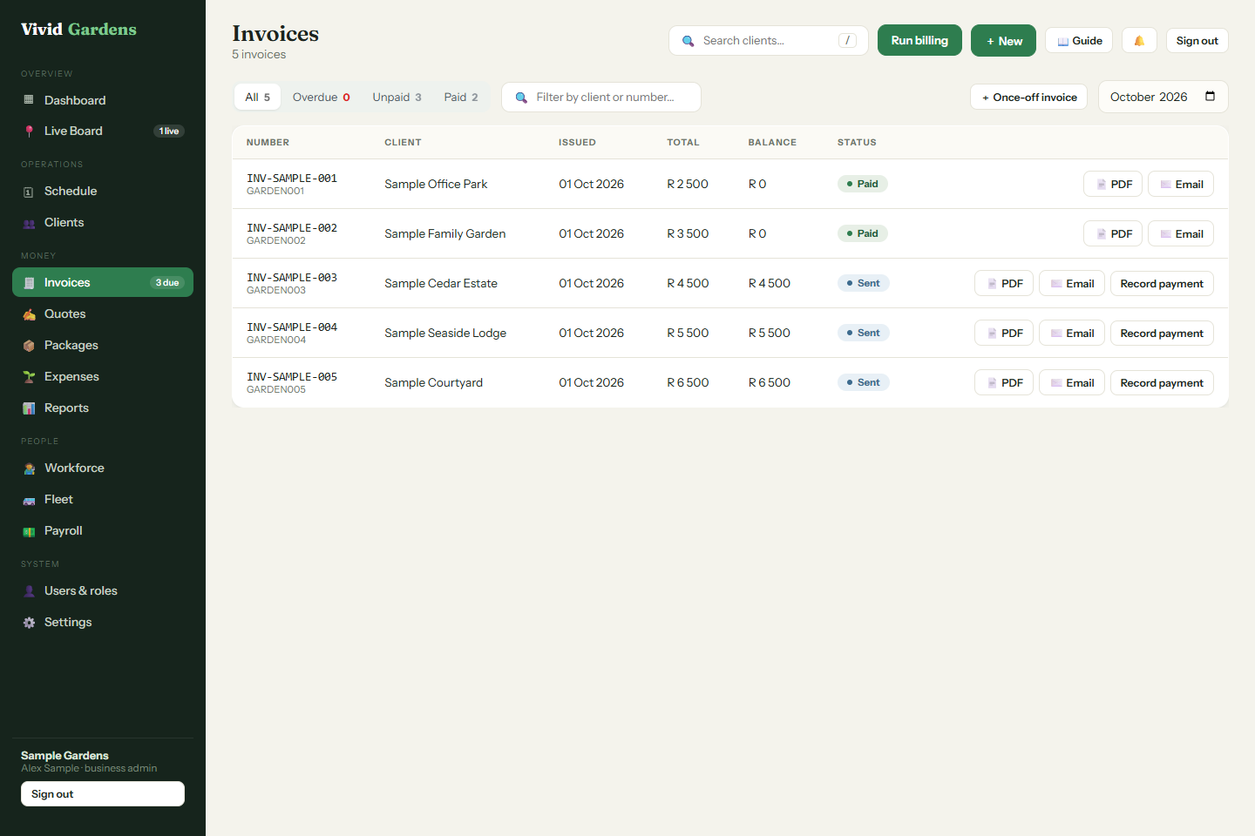Image resolution: width=1255 pixels, height=836 pixels.
Task: Go to the Schedule page
Action: [x=103, y=191]
